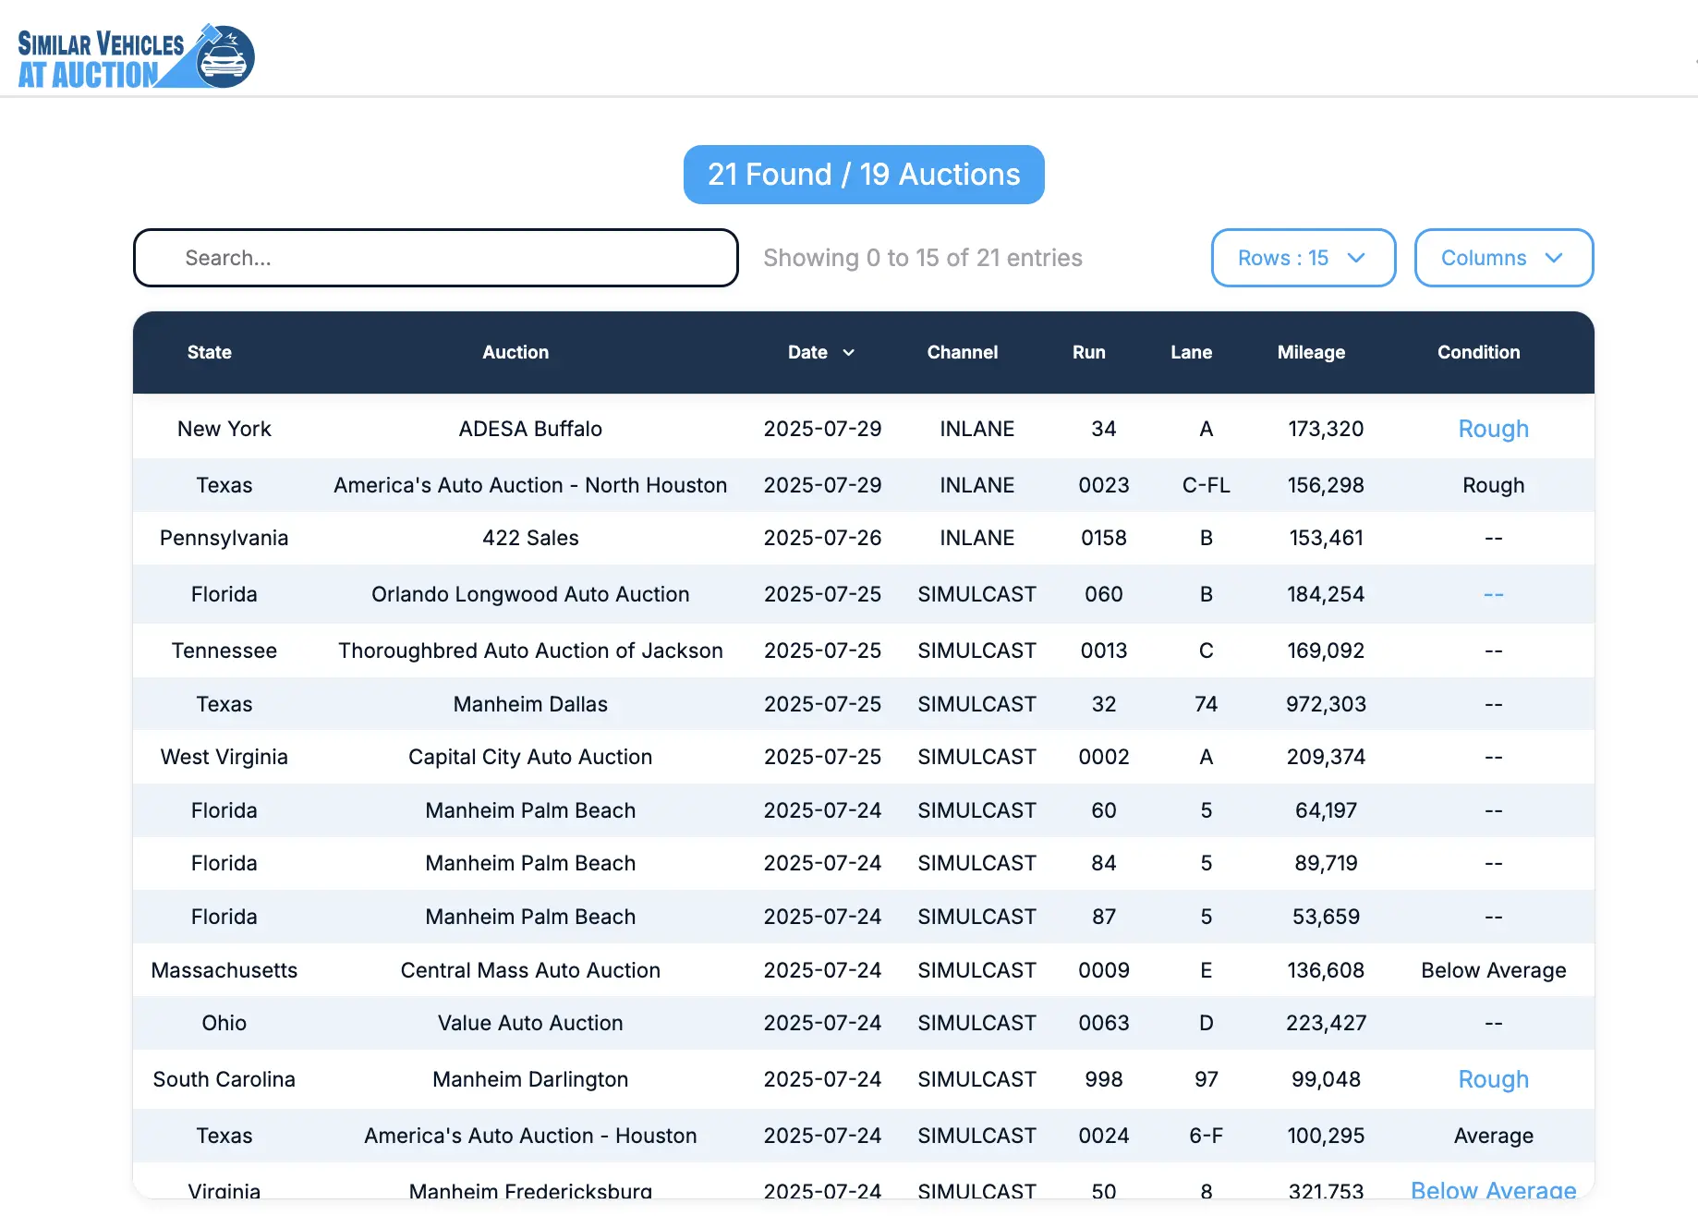Screen dimensions: 1698x1216
Task: Click mileage value 972,303
Action: [1326, 704]
